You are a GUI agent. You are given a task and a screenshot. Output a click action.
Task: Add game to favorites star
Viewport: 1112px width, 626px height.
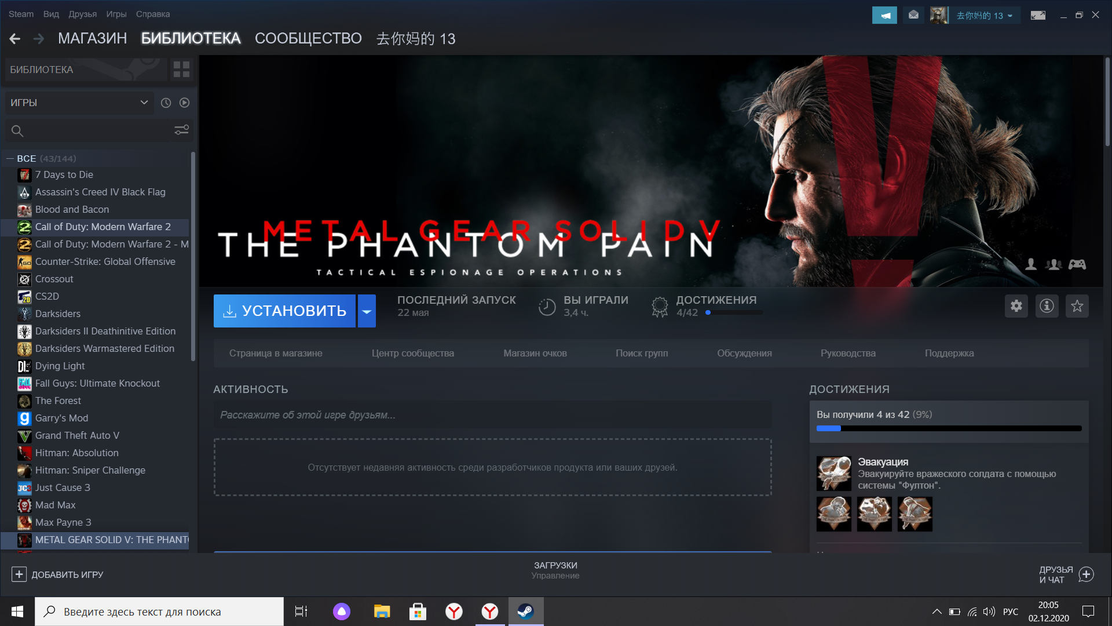pos(1077,306)
